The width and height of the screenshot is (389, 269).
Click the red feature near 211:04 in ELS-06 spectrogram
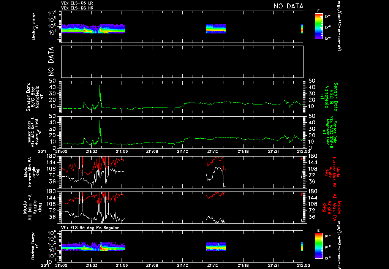[x=101, y=29]
